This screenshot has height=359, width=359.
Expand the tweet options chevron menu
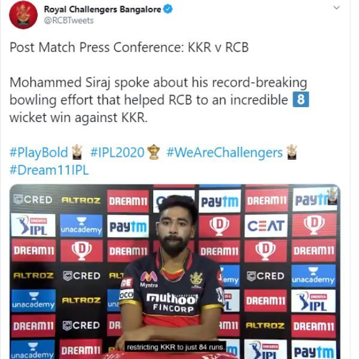coord(336,8)
